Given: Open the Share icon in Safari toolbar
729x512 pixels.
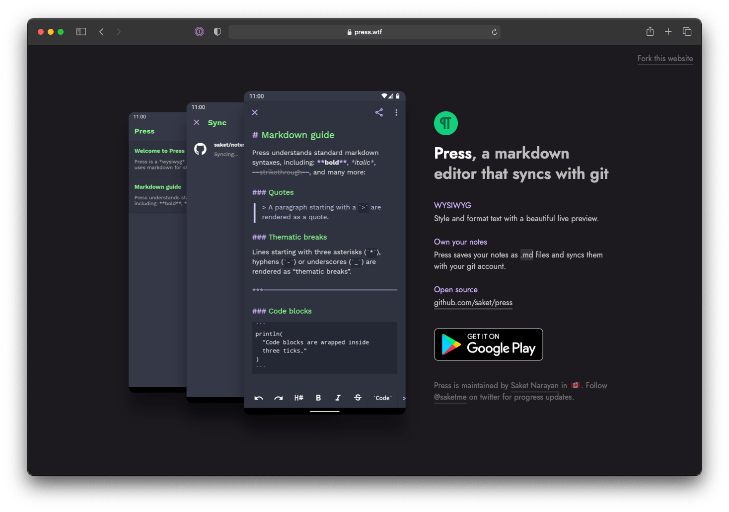Looking at the screenshot, I should click(x=650, y=31).
